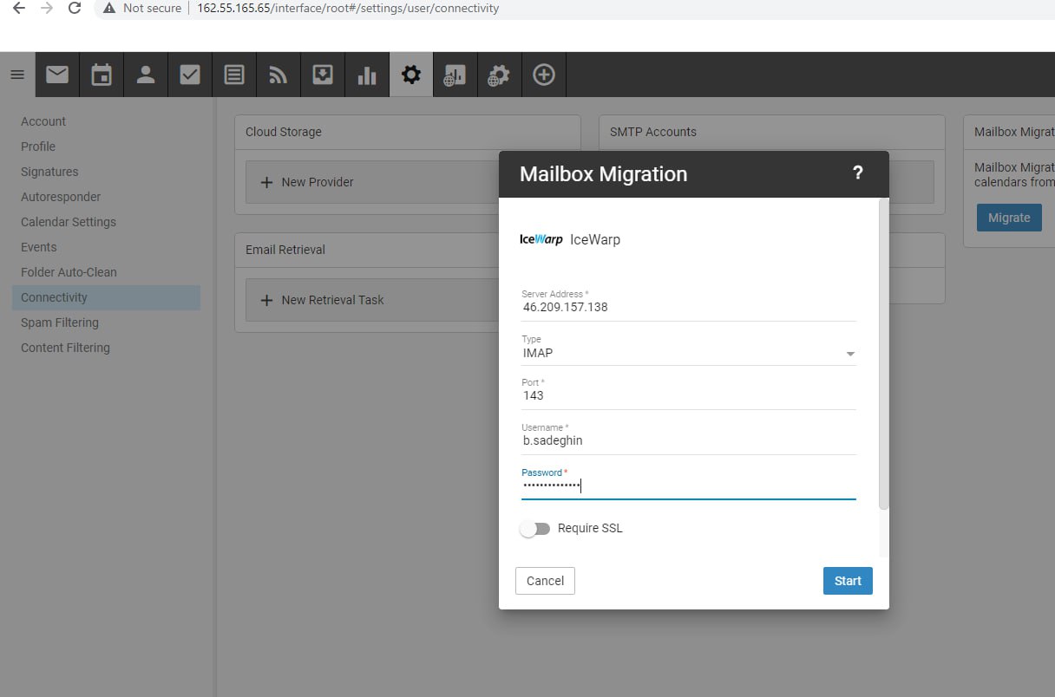Expand the Type dropdown showing IMAP

click(x=850, y=354)
